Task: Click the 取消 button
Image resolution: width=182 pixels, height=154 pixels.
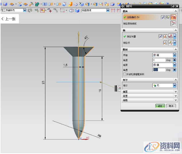Action: pos(171,106)
